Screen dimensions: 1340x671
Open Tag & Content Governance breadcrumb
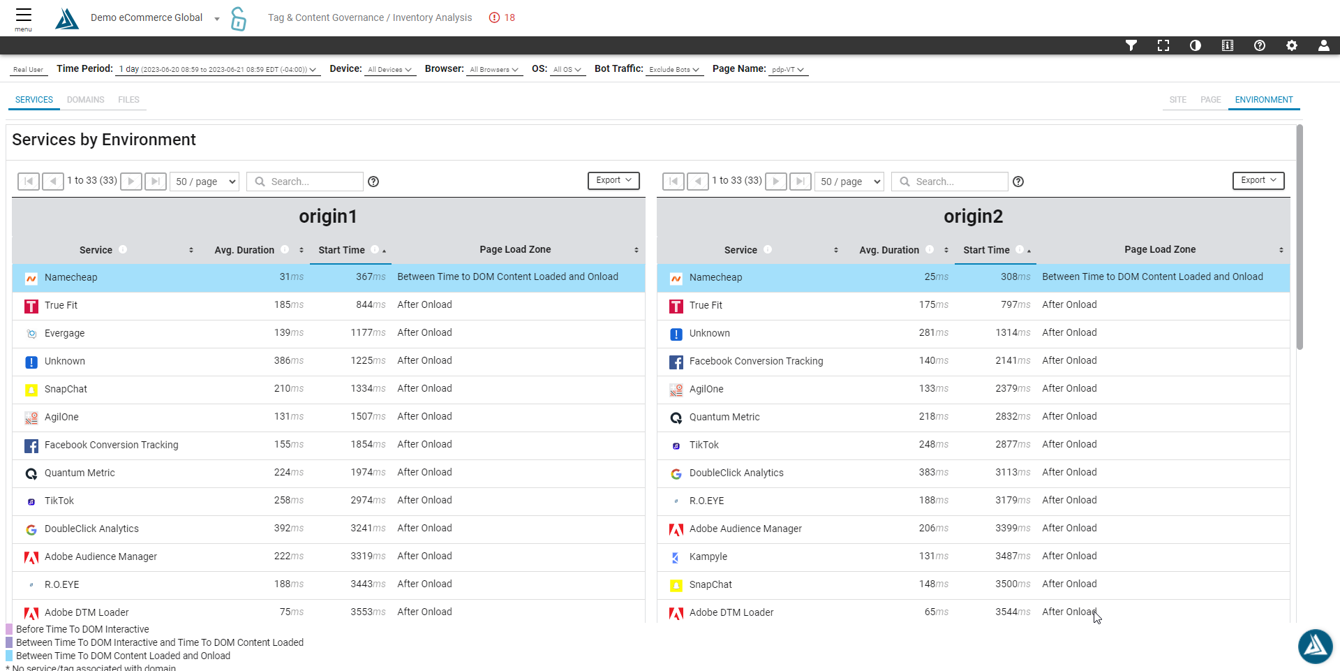pos(326,17)
